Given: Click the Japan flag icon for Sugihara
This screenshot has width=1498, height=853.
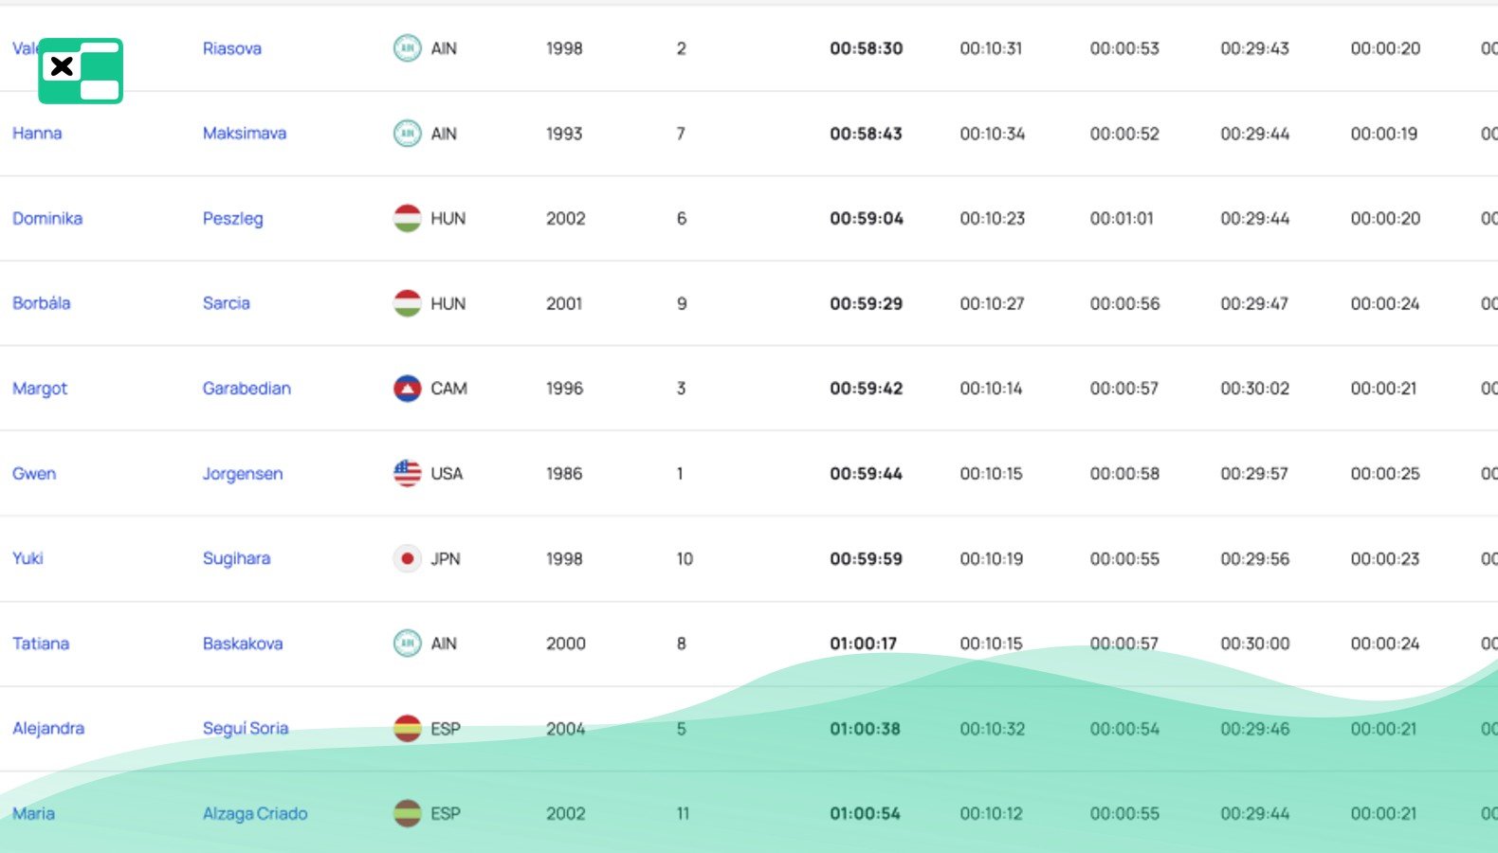Looking at the screenshot, I should (x=407, y=558).
